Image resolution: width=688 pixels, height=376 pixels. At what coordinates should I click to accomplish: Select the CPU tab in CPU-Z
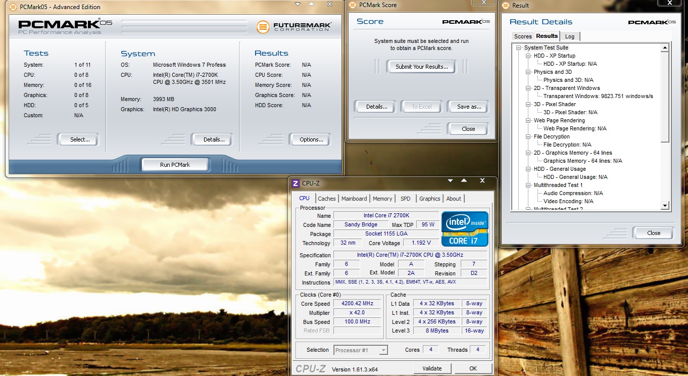pos(305,198)
